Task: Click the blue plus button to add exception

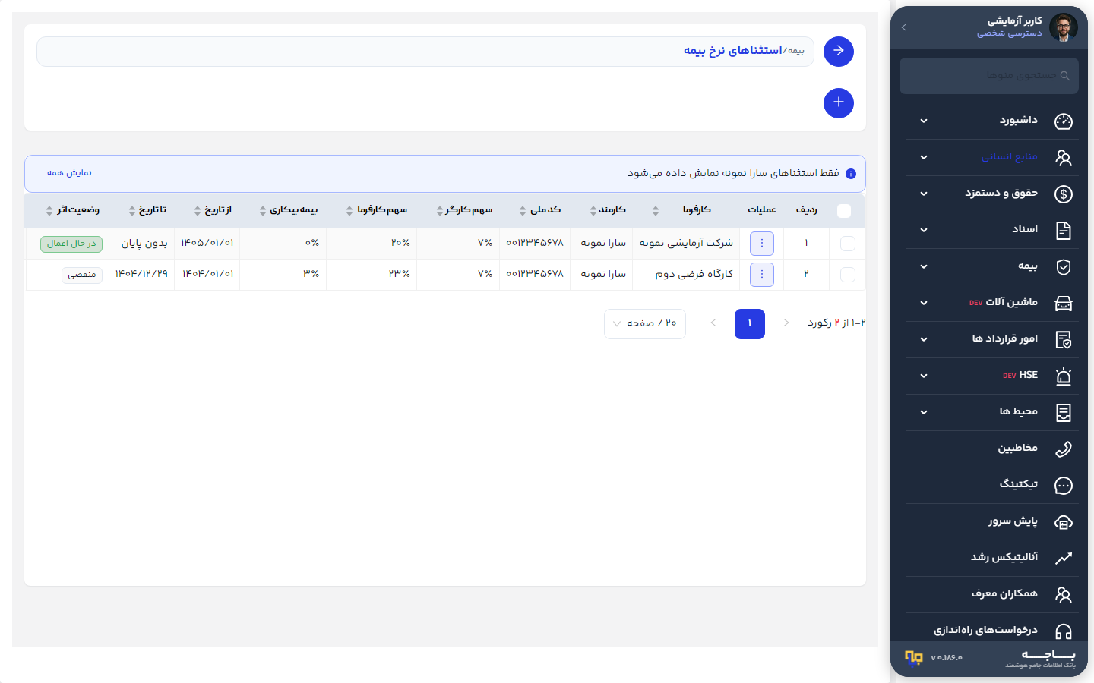Action: 839,103
